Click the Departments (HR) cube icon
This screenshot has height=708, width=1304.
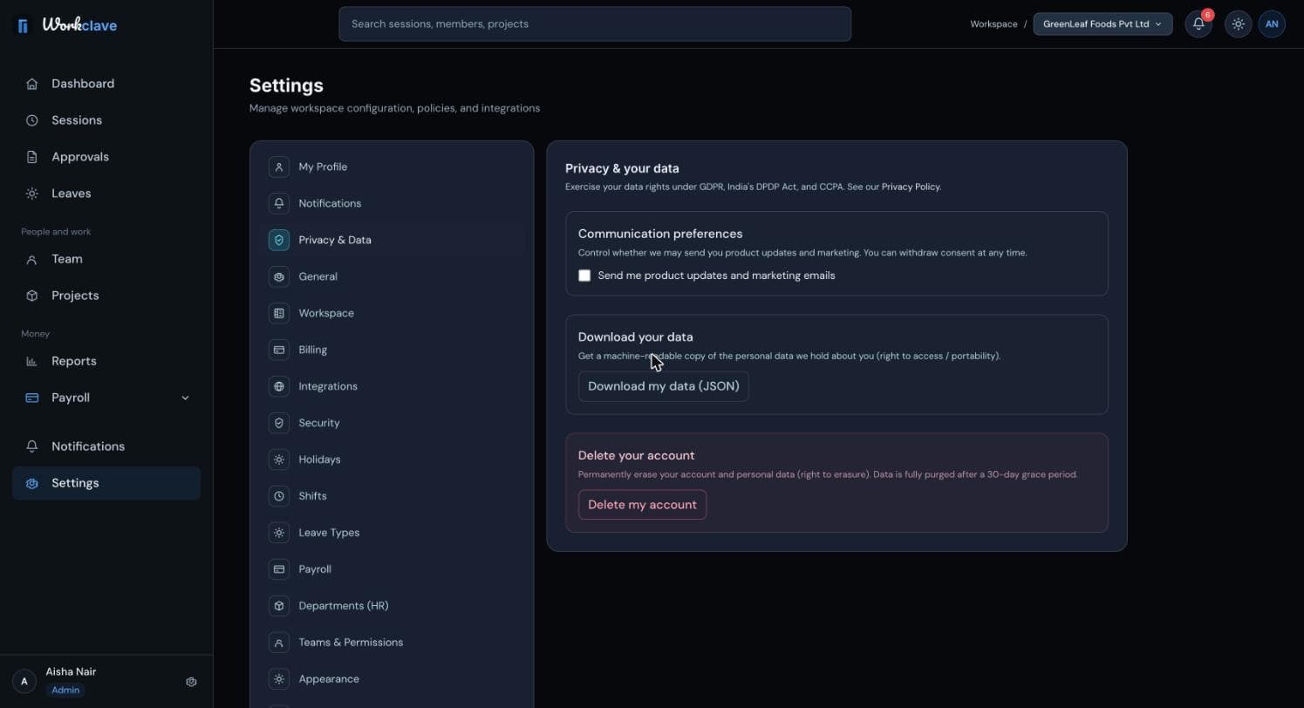click(x=279, y=606)
